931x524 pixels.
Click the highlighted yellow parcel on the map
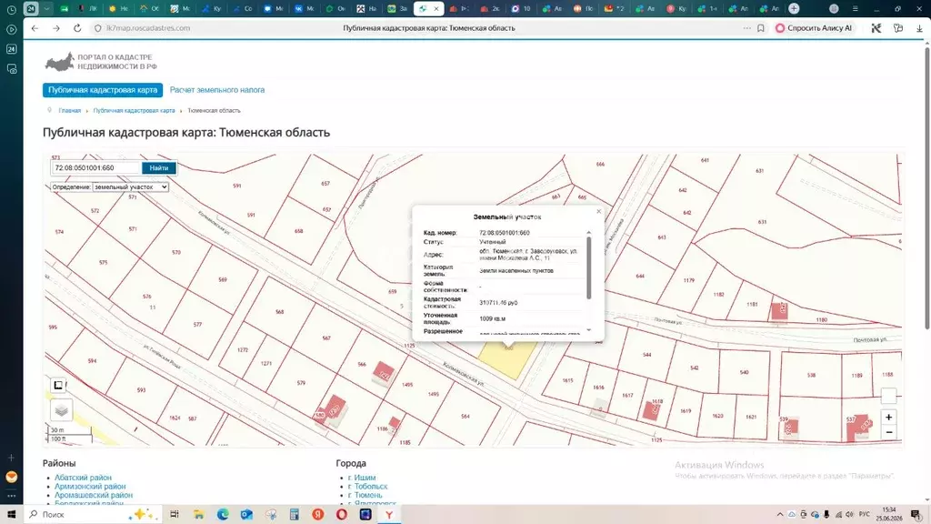507,359
